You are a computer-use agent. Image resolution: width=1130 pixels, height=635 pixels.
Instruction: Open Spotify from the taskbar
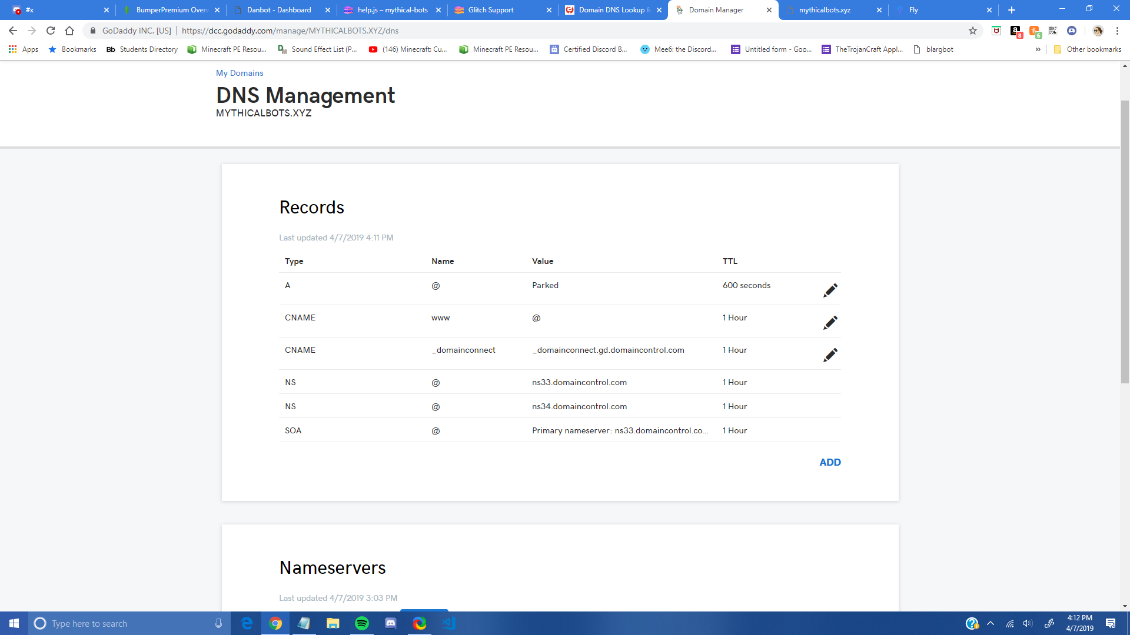[x=361, y=623]
